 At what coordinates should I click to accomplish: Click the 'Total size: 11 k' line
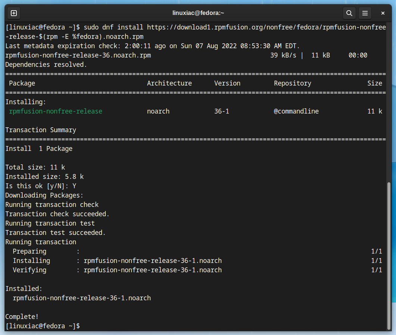point(35,167)
